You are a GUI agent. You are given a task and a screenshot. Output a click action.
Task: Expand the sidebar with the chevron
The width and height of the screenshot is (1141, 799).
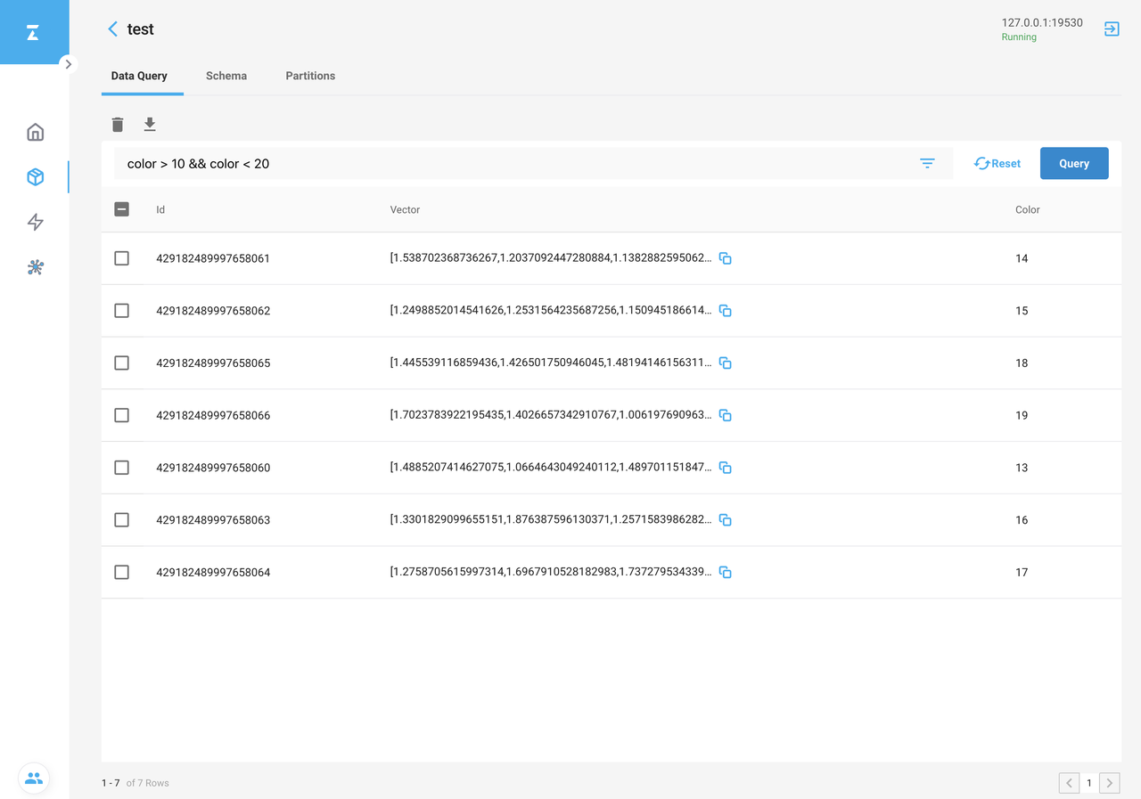[69, 64]
